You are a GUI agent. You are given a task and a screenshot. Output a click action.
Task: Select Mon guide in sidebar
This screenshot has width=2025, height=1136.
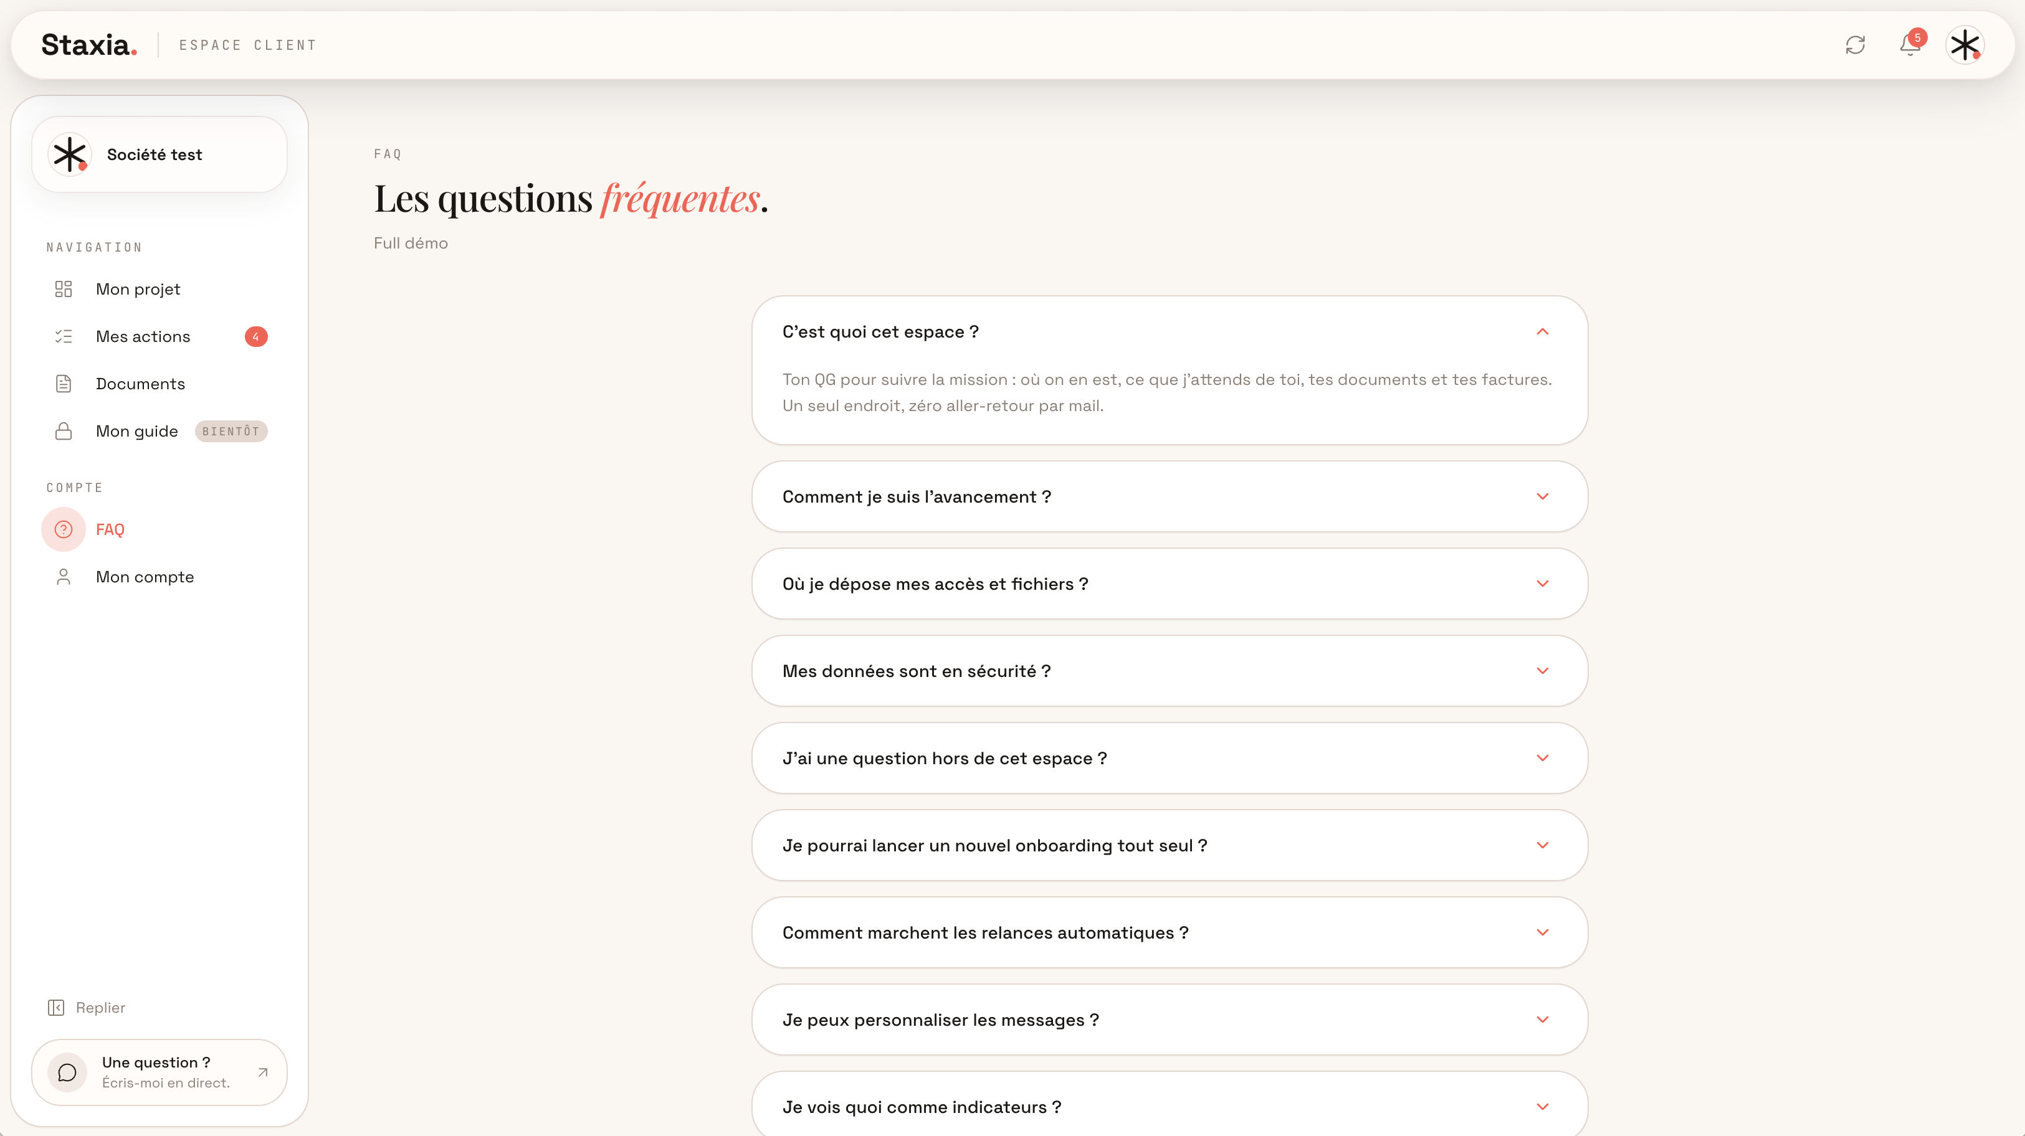137,432
